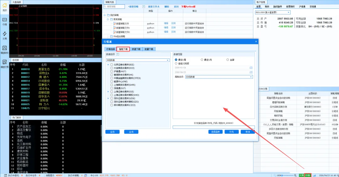Adjust the 100% zoom slider in status bar

click(x=288, y=175)
